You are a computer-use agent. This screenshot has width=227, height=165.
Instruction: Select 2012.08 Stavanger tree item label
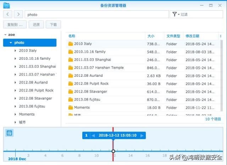[x=35, y=99]
